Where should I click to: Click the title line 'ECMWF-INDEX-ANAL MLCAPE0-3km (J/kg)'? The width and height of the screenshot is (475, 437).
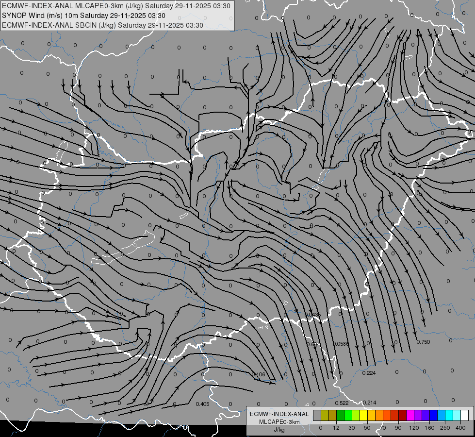tap(73, 6)
